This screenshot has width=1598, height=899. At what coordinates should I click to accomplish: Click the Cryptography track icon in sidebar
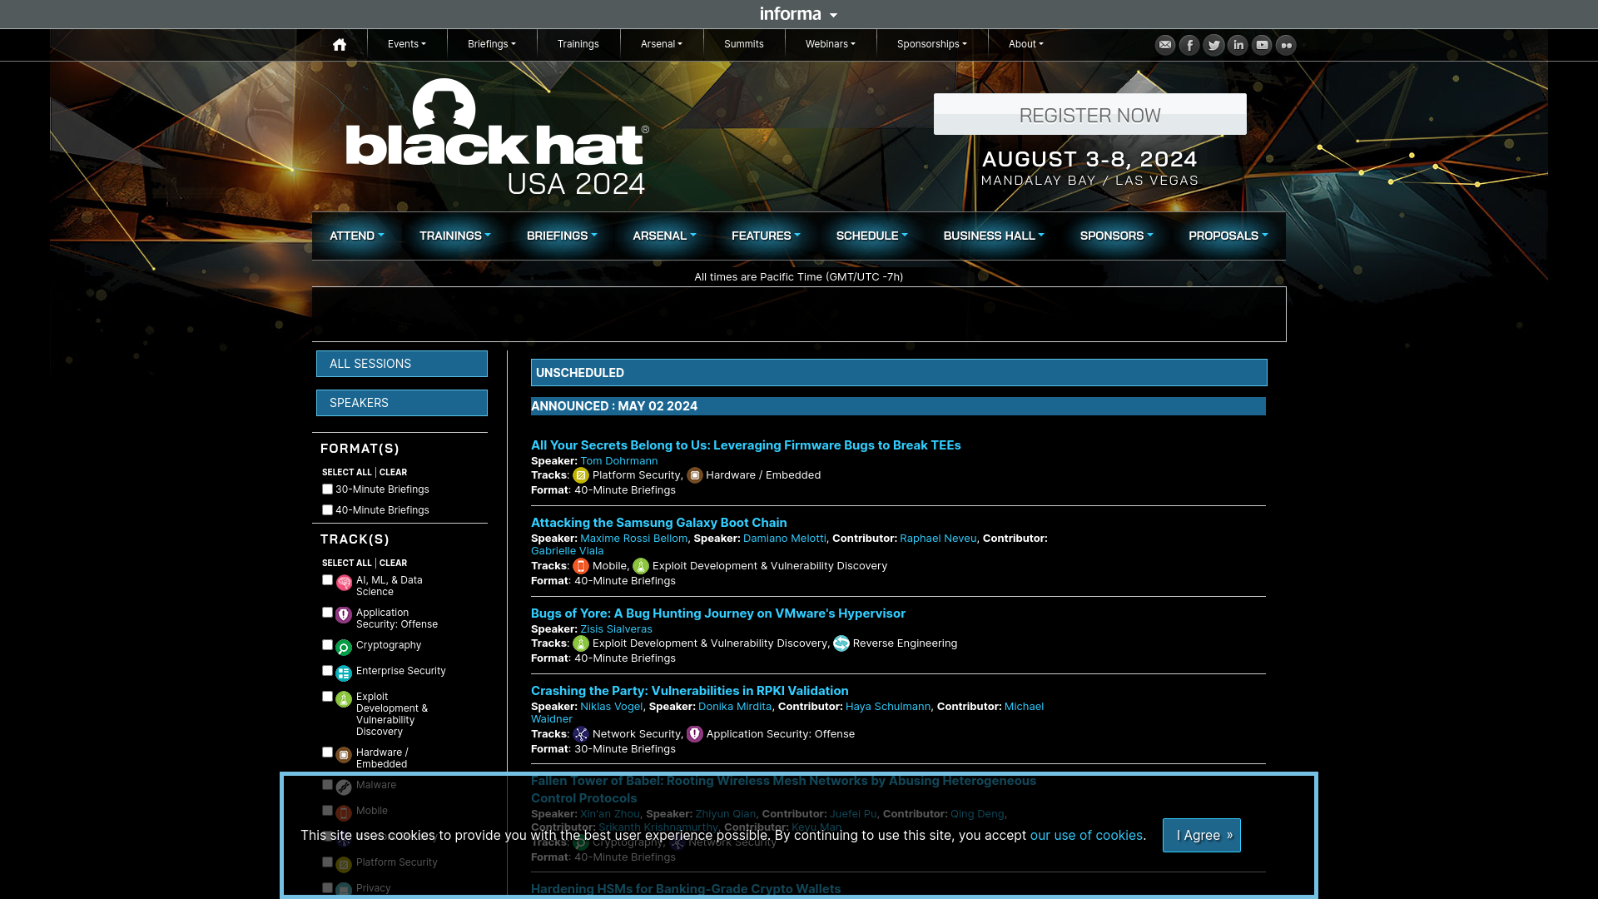coord(344,648)
